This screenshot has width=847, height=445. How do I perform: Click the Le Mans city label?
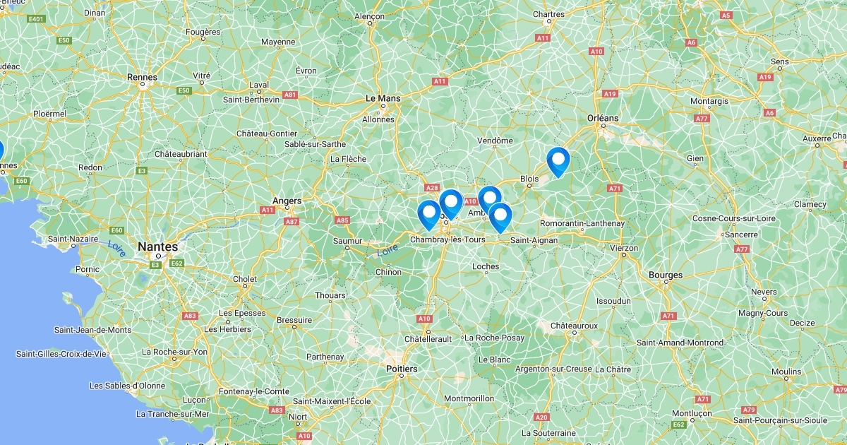coord(383,99)
